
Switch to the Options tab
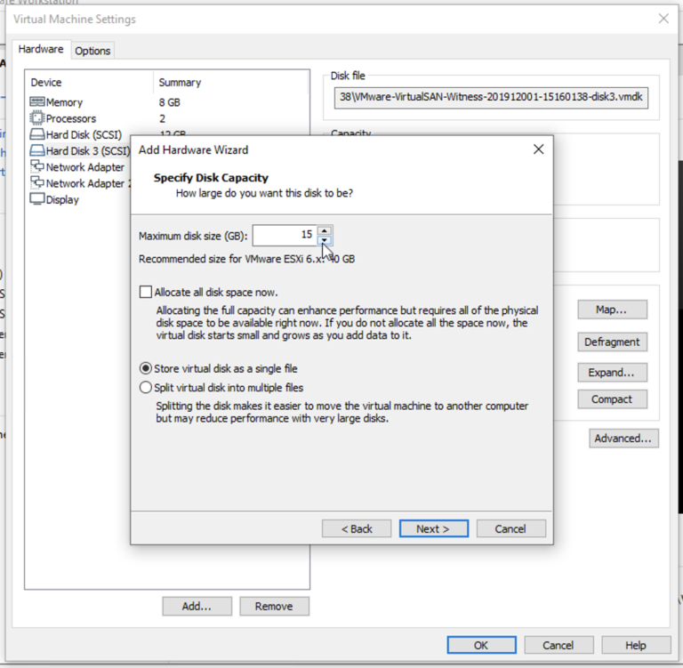(x=92, y=51)
